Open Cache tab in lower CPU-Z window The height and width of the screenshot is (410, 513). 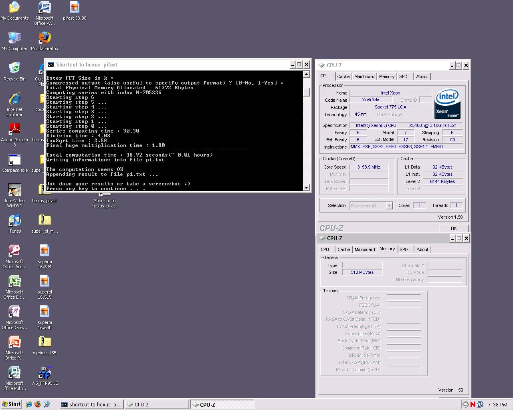click(x=343, y=249)
